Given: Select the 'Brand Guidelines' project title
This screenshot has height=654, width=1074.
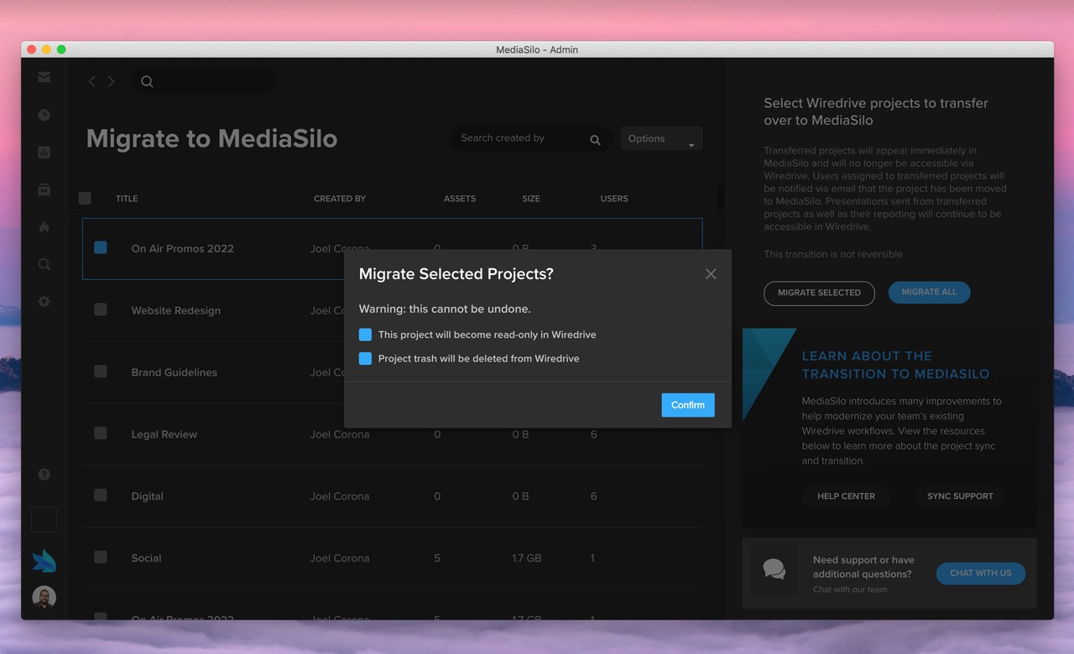Looking at the screenshot, I should 175,372.
